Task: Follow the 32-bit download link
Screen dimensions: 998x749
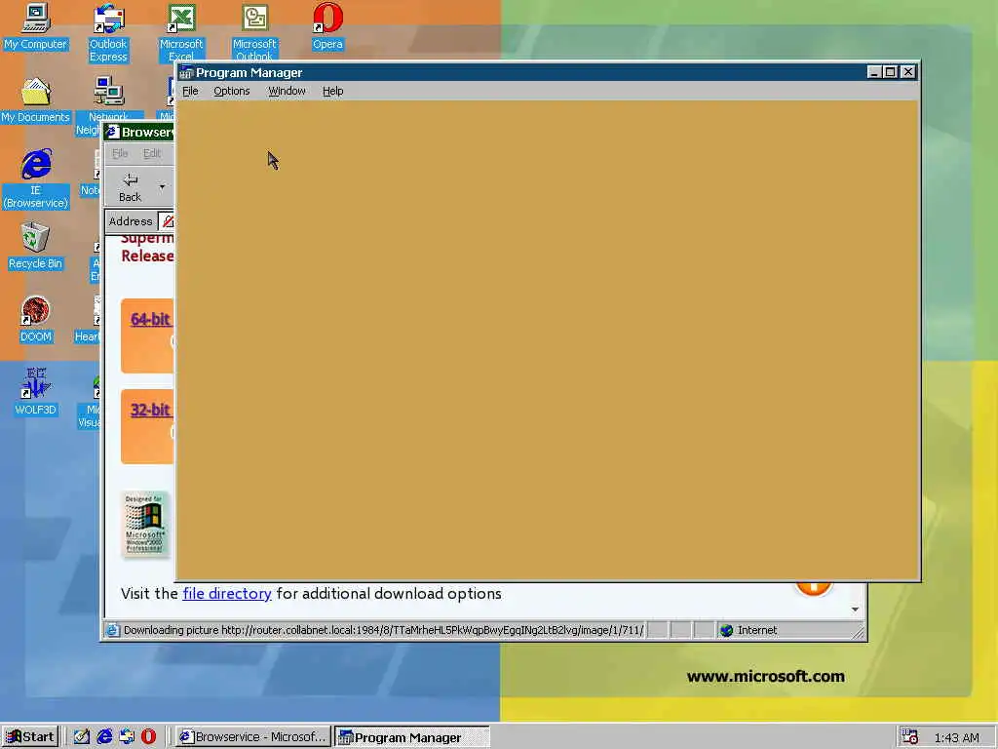Action: point(151,410)
